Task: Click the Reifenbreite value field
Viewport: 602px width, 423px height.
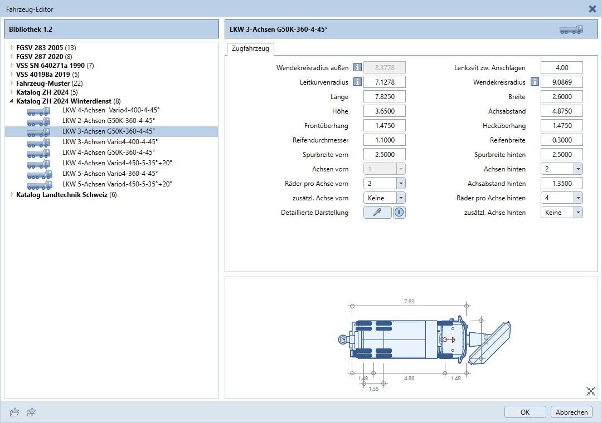Action: (x=561, y=140)
